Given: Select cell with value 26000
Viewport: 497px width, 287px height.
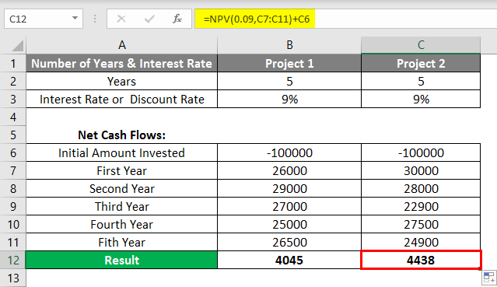Looking at the screenshot, I should [x=289, y=170].
